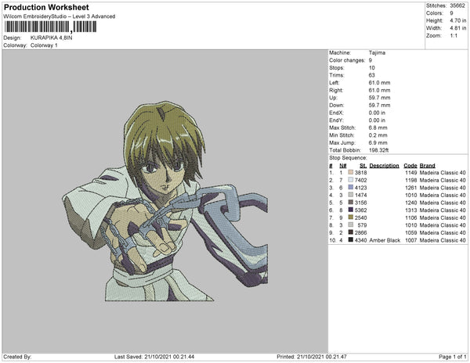470x363 pixels.
Task: Click the Total Bobbin value 198.32ft
Action: [378, 150]
